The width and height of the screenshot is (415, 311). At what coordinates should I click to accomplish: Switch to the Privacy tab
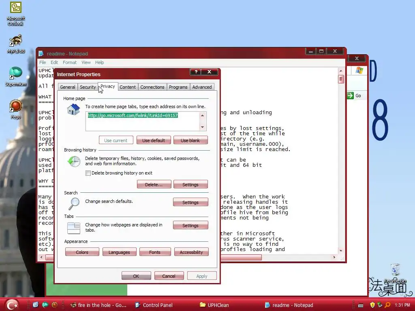coord(108,86)
